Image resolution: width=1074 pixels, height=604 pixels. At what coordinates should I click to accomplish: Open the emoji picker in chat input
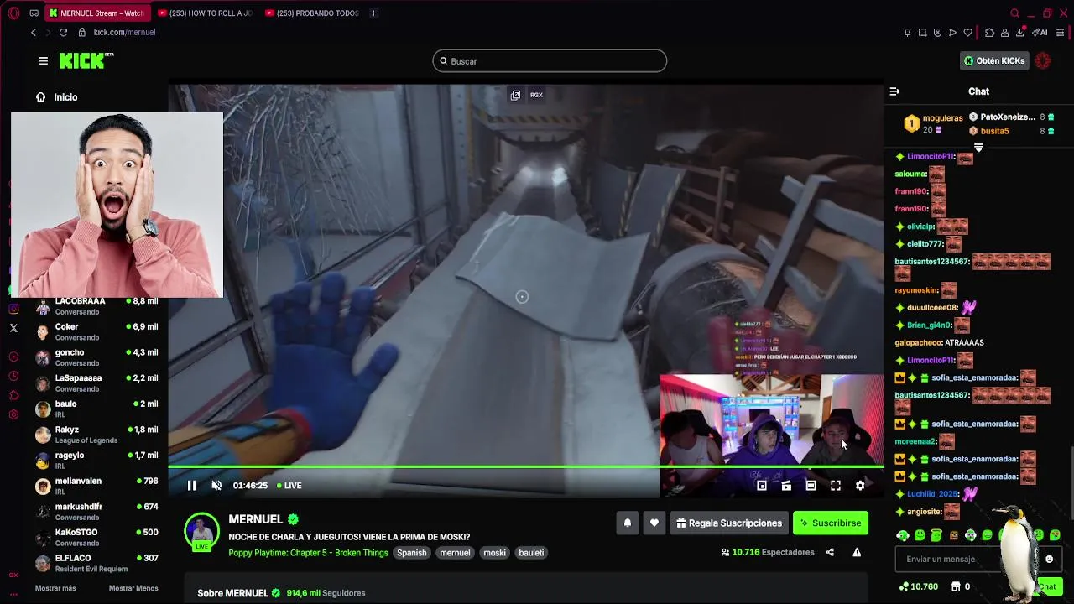coord(1049,559)
